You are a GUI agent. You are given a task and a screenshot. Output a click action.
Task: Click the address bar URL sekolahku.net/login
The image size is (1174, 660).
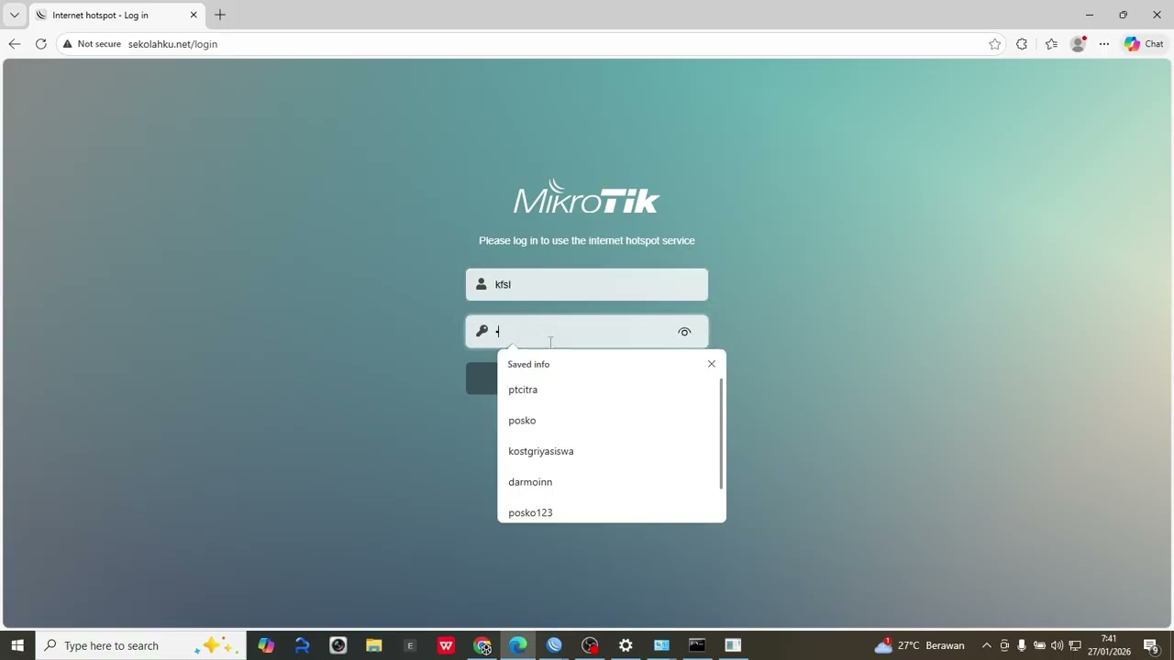[172, 44]
